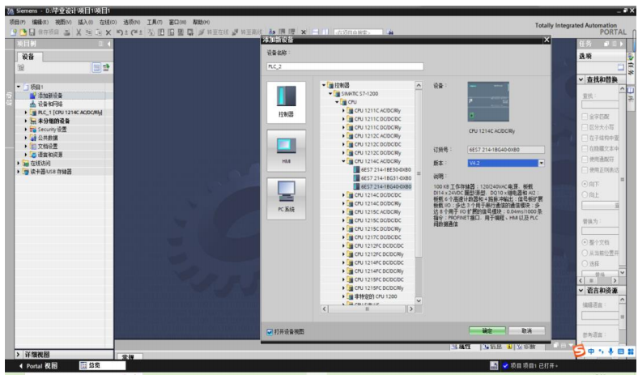Select the 整个文档 radio button
The width and height of the screenshot is (638, 375).
585,242
